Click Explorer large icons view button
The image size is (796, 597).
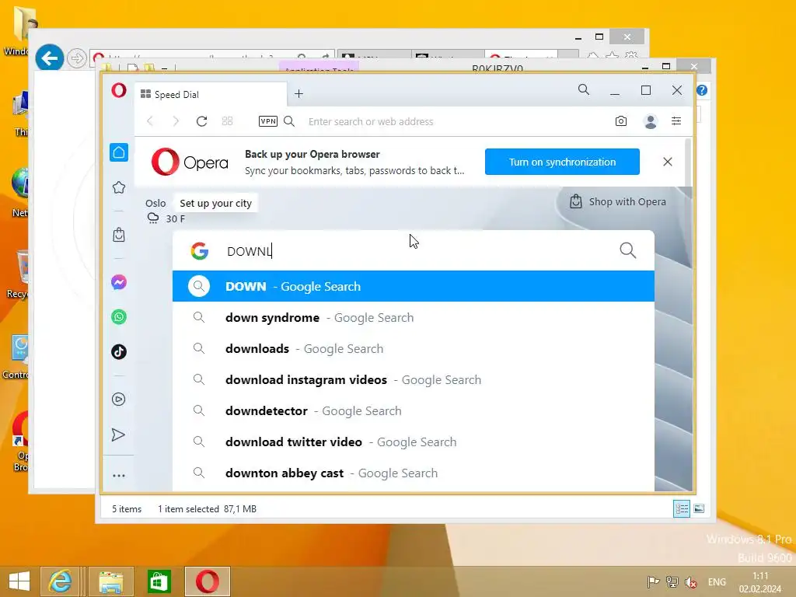(x=699, y=508)
